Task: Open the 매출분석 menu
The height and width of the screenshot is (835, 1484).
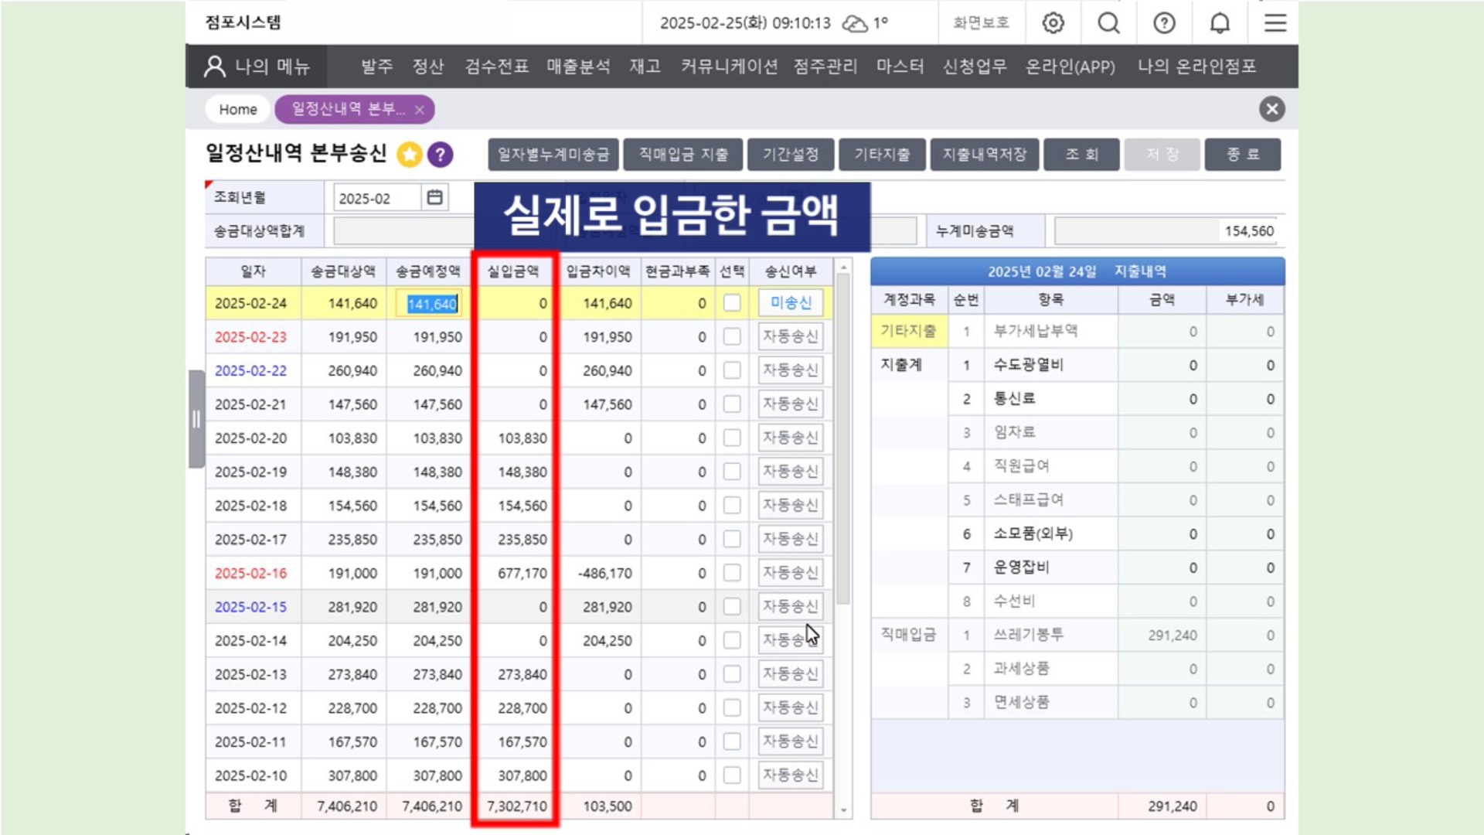Action: [x=578, y=66]
